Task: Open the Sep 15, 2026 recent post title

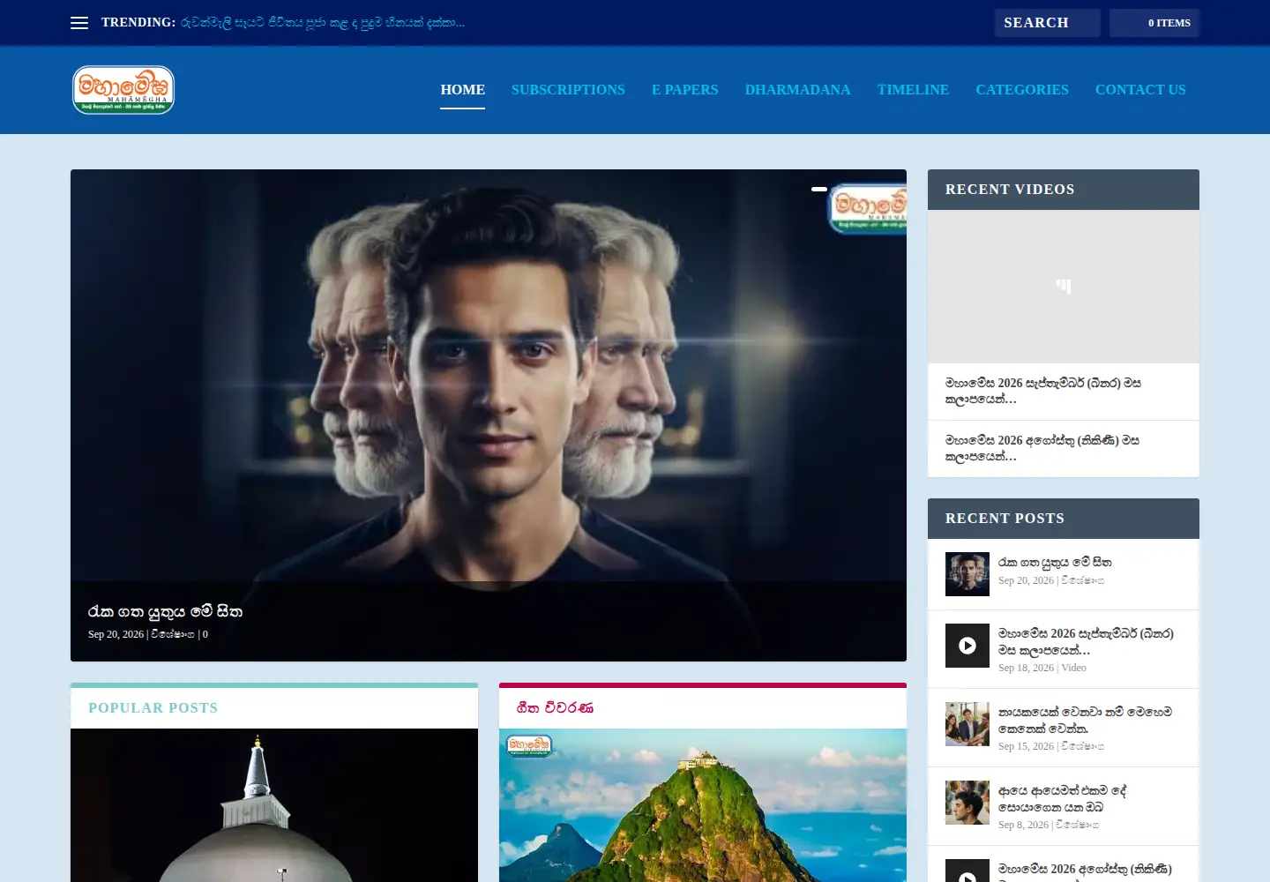Action: click(1085, 720)
